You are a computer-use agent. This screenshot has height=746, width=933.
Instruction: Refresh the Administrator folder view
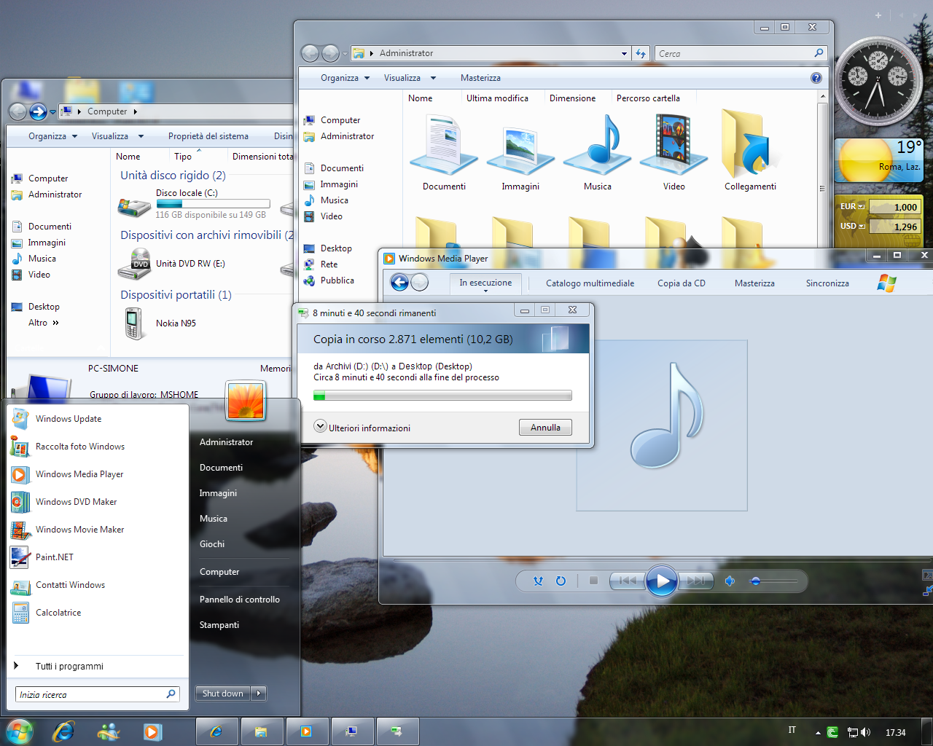point(641,53)
